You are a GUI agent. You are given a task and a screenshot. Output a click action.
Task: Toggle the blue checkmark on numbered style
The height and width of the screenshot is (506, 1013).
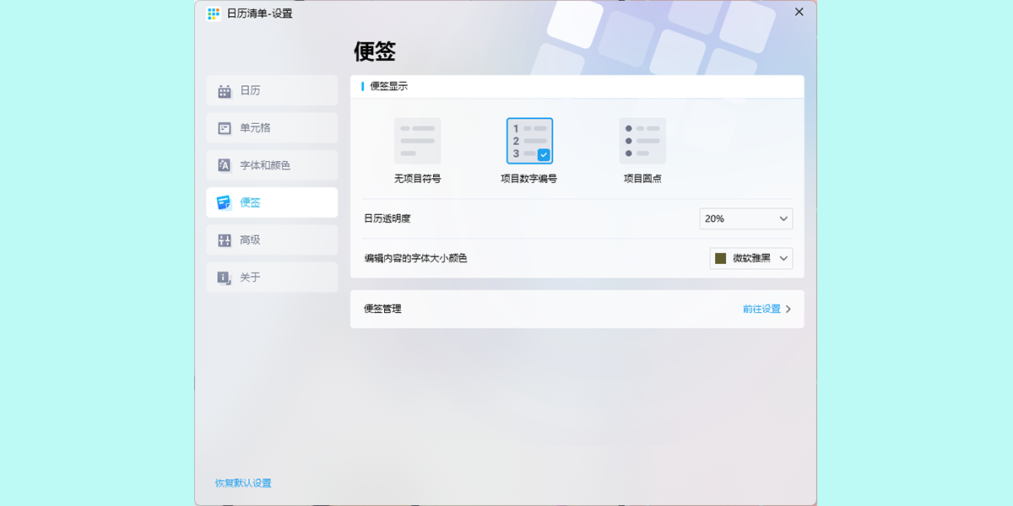coord(544,155)
